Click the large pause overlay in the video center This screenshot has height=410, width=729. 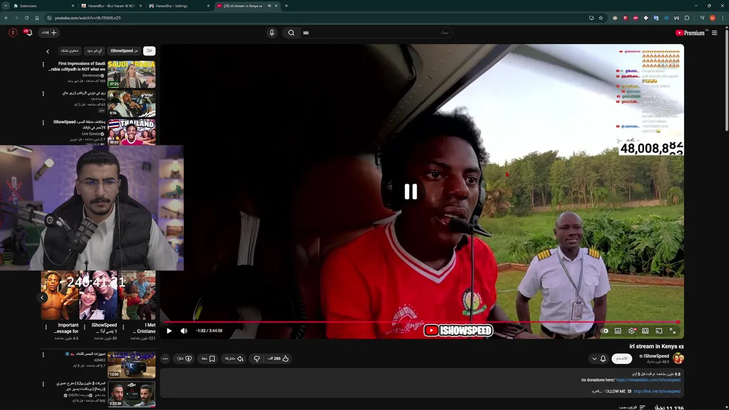click(411, 192)
